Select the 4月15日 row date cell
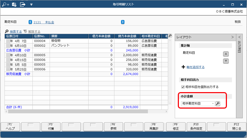Viewport: 247px width, 138px height. (19, 60)
